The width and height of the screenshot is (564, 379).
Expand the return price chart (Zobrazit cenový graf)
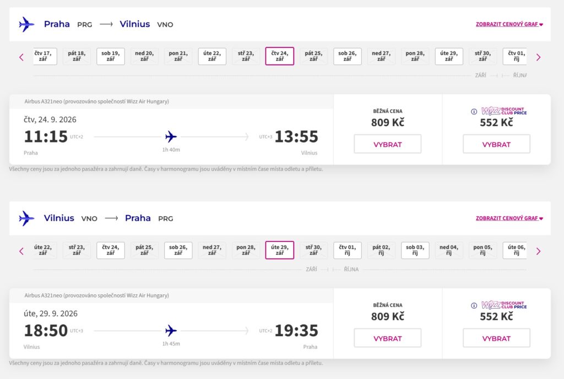pos(509,218)
